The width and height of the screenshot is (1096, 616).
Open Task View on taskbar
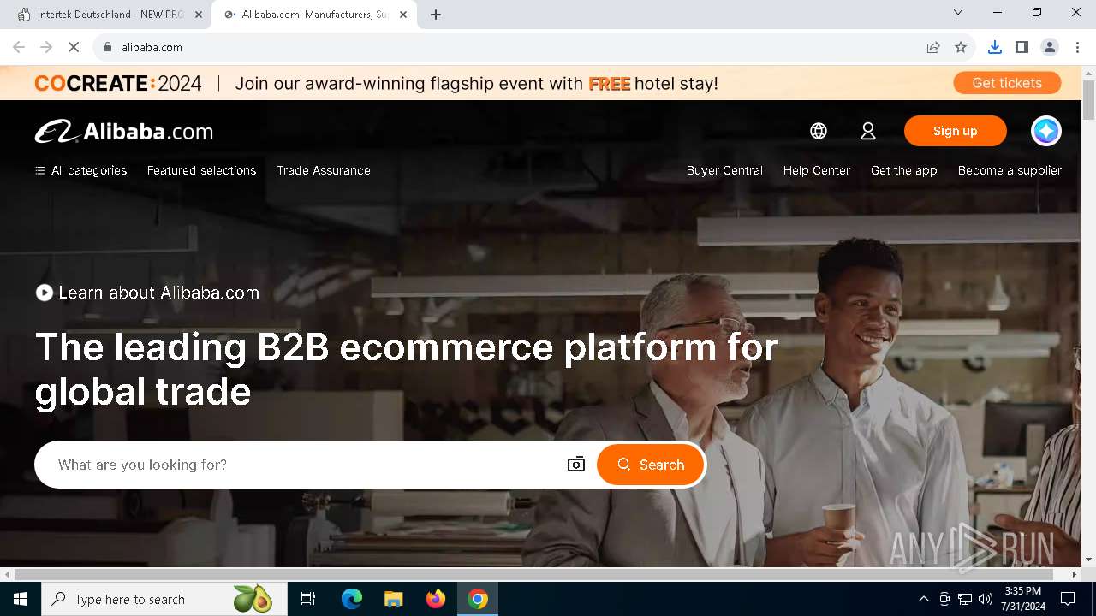tap(308, 599)
